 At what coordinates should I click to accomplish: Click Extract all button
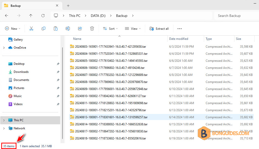click(159, 29)
